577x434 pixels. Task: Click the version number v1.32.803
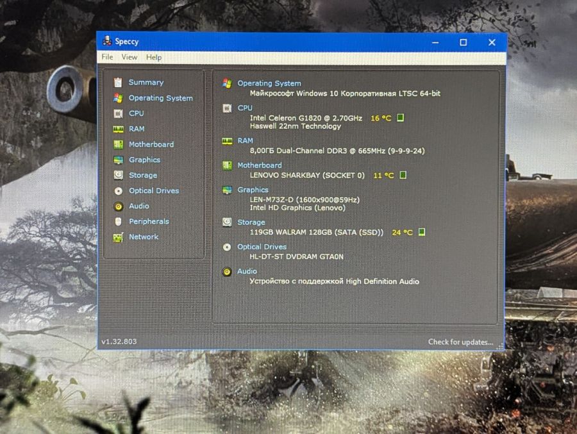tap(119, 342)
